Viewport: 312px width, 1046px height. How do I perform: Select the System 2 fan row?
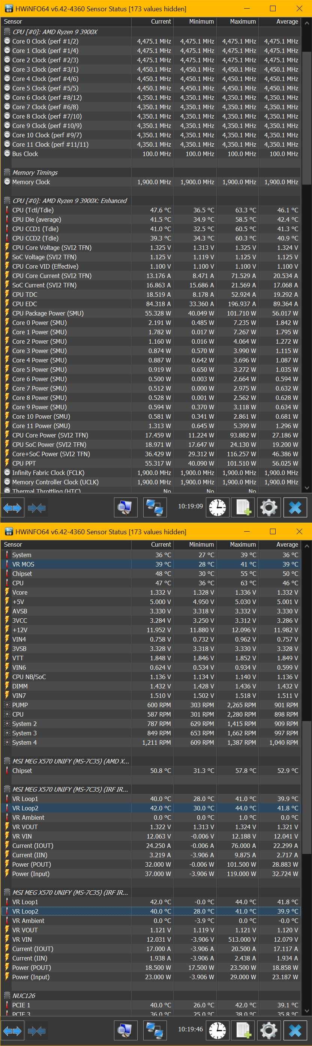[151, 724]
